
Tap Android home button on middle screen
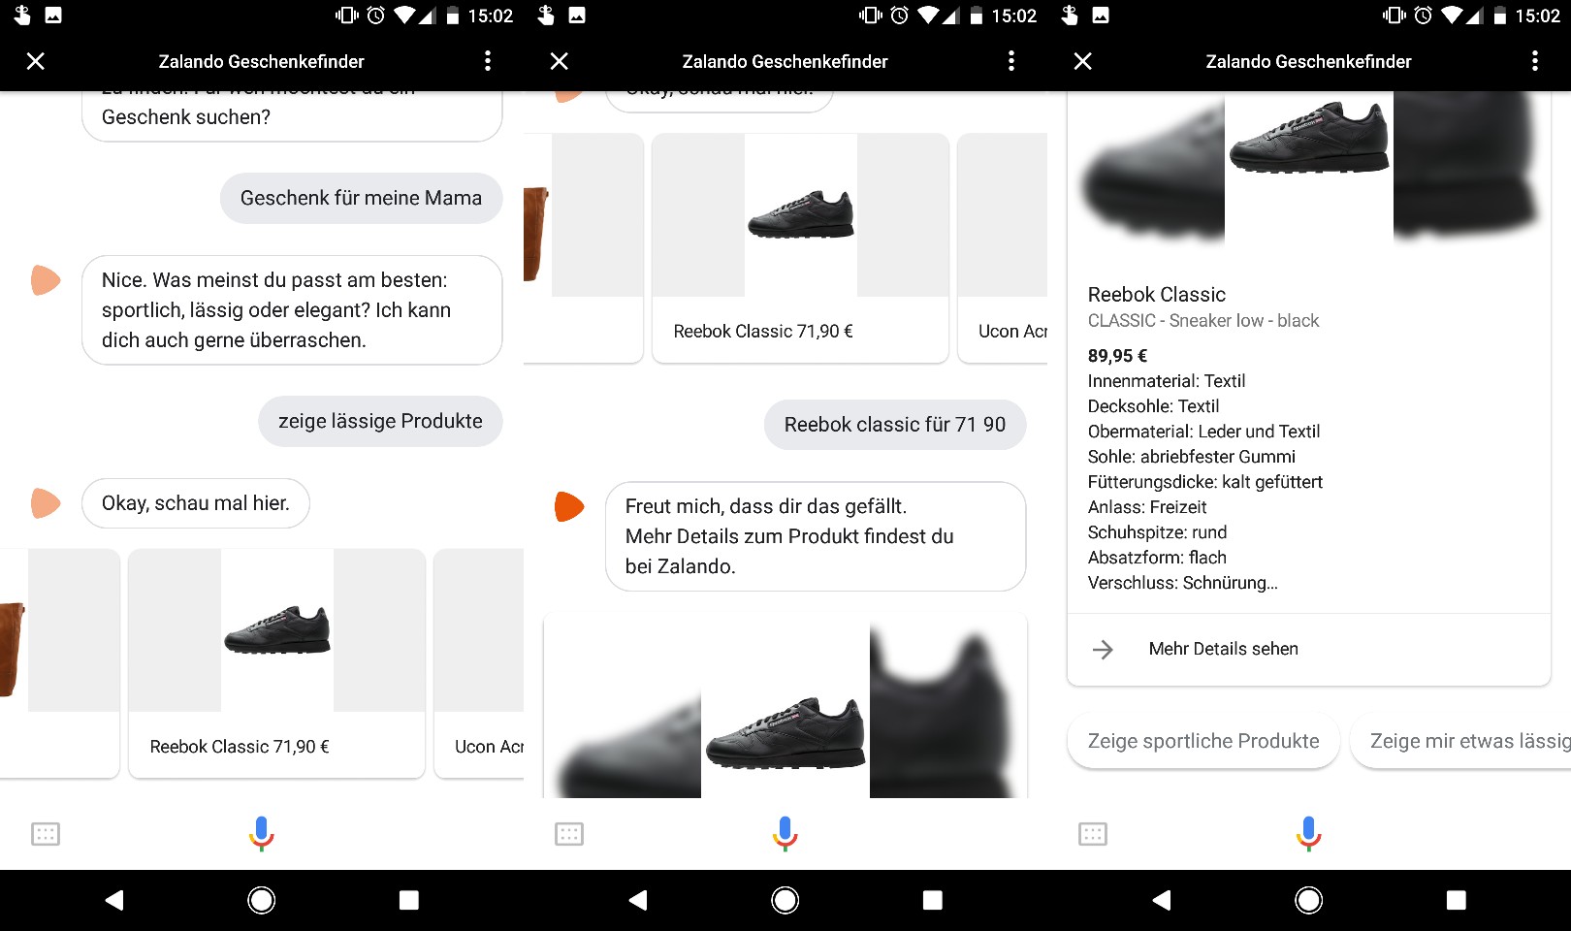tap(785, 900)
